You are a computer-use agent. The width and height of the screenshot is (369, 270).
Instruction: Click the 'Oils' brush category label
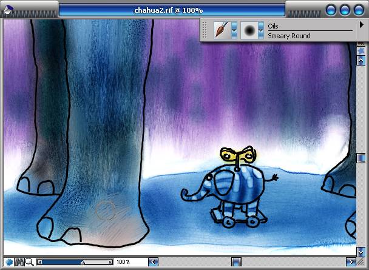tap(273, 26)
